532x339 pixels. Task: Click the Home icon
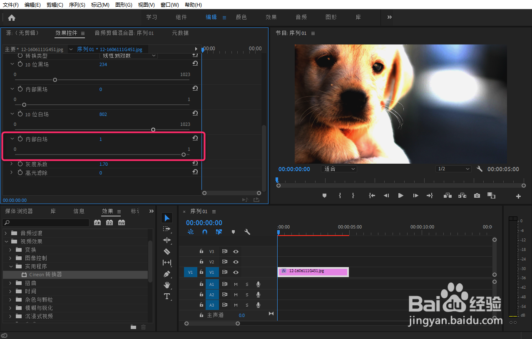click(12, 17)
